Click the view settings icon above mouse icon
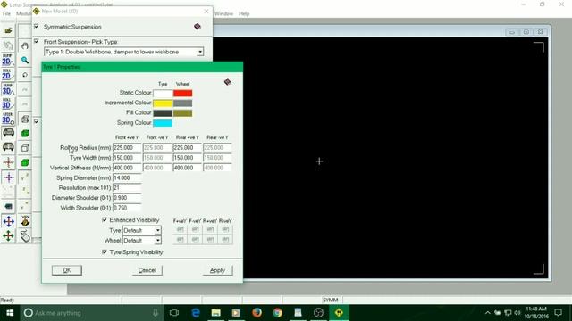The width and height of the screenshot is (572, 321). pos(25,221)
